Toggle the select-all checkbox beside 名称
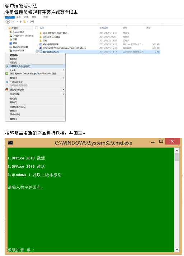 [37, 28]
